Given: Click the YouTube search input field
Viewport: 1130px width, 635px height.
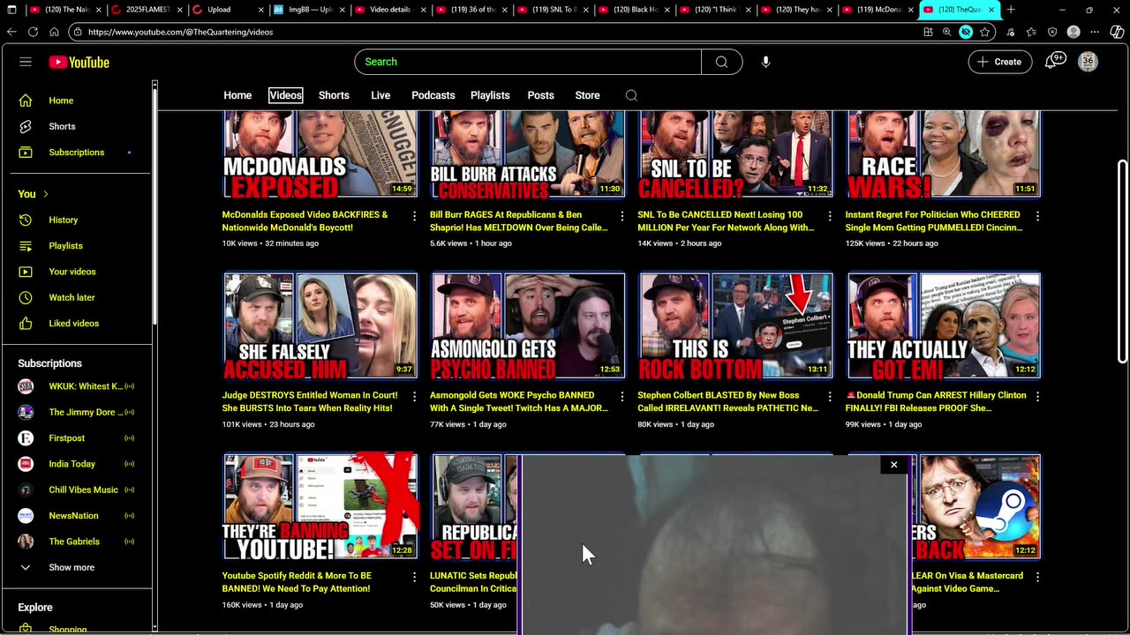Looking at the screenshot, I should 528,62.
